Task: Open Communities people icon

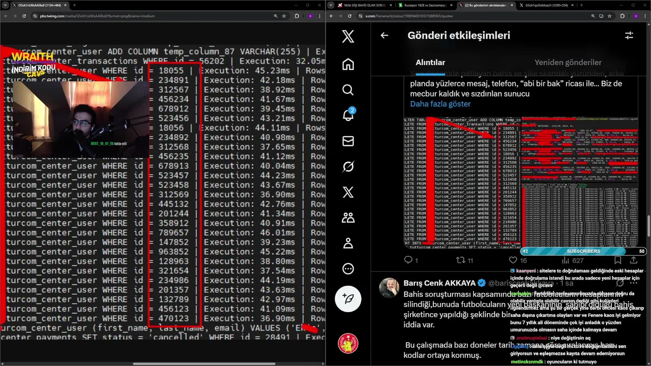Action: click(x=348, y=218)
